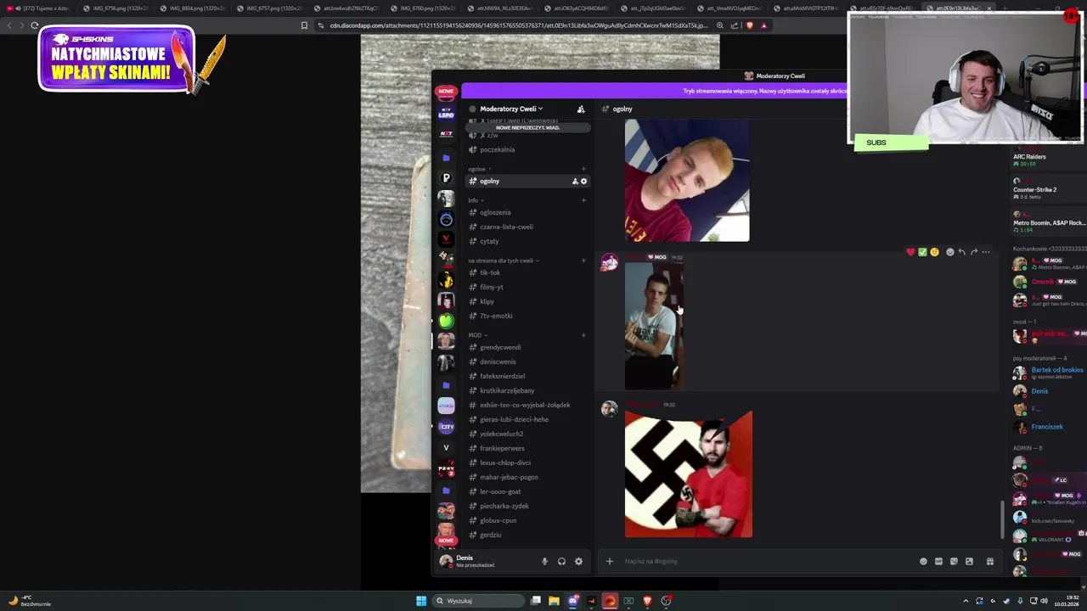Reload the browser page
1087x611 pixels.
pyautogui.click(x=35, y=25)
